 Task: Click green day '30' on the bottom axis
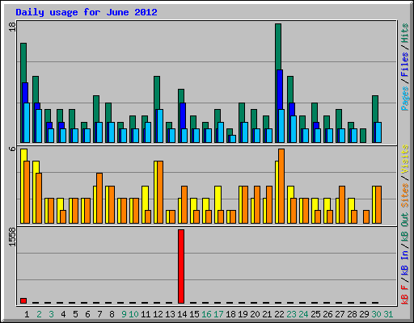coord(376,314)
